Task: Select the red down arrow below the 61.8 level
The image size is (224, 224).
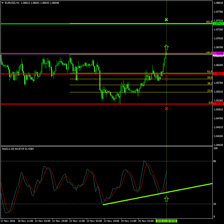Action: click(x=166, y=78)
